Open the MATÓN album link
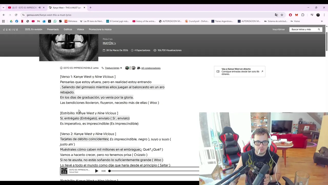This screenshot has height=185, width=328. click(109, 43)
